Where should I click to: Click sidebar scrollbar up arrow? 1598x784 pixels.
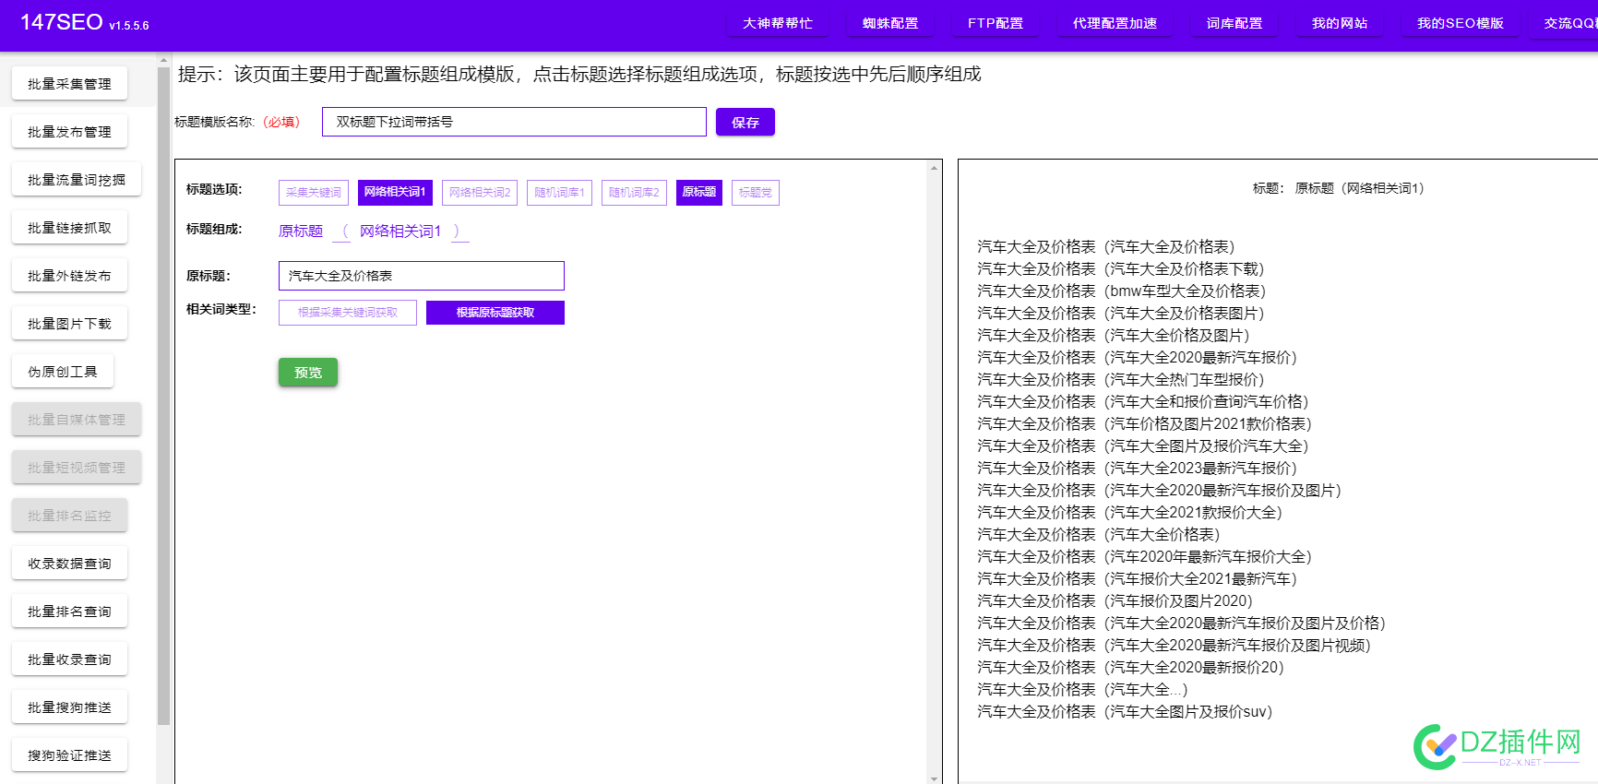click(163, 61)
